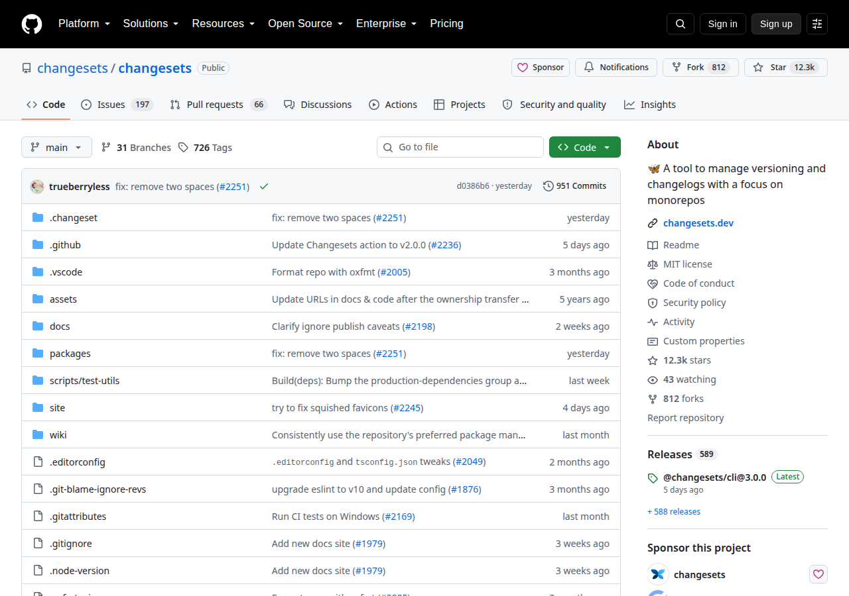This screenshot has height=596, width=849.
Task: Click the green check commit status icon
Action: click(x=264, y=187)
